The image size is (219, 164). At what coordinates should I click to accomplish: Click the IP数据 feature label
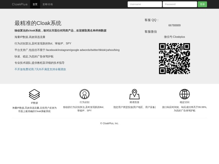(x=34, y=103)
